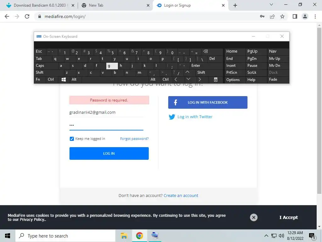Open File Explorer from the taskbar
Image resolution: width=322 pixels, height=242 pixels.
[x=124, y=236]
